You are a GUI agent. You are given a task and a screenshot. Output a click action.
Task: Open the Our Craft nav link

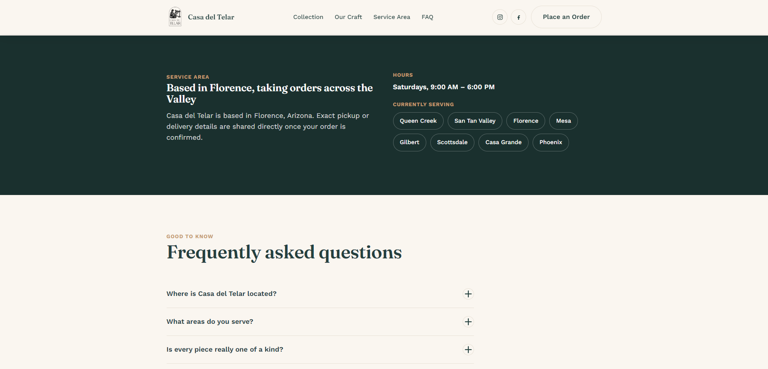348,17
